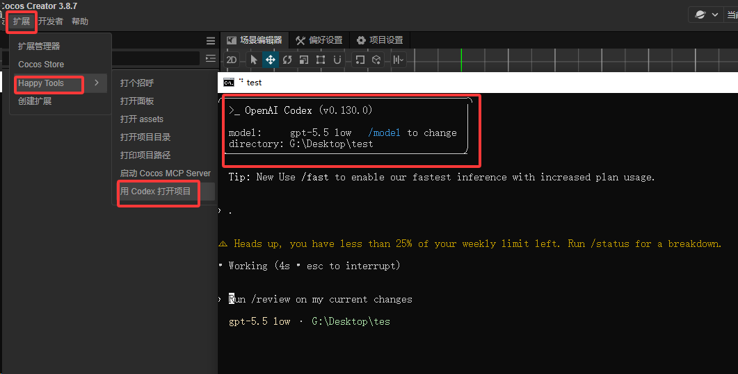Image resolution: width=738 pixels, height=374 pixels.
Task: Choose the Rotate gizmo tool
Action: (x=287, y=60)
